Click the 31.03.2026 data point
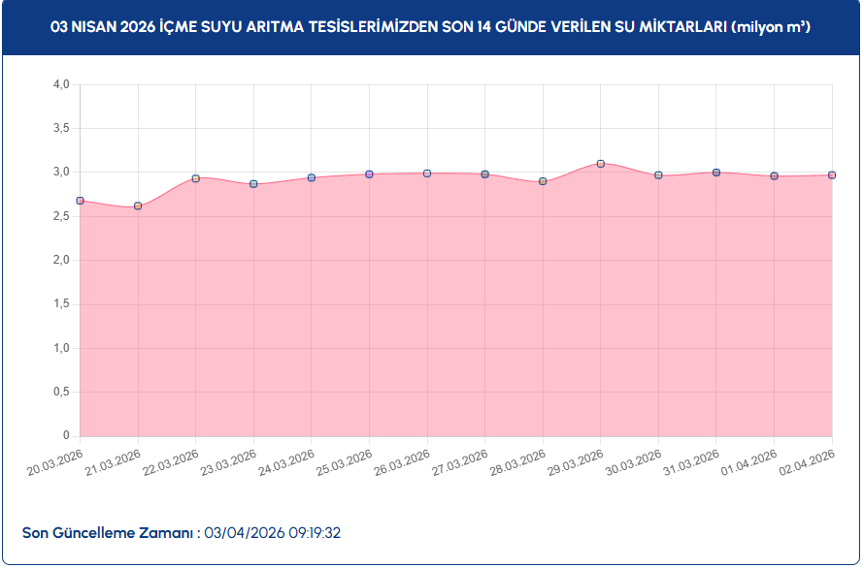Image resolution: width=864 pixels, height=569 pixels. coord(716,173)
